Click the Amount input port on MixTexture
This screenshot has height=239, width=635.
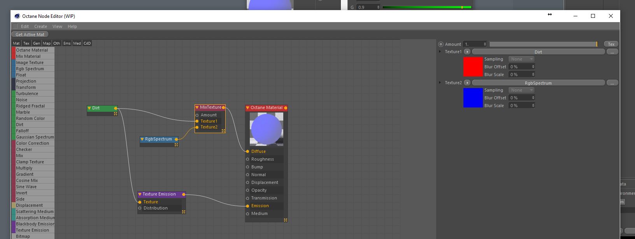click(197, 115)
